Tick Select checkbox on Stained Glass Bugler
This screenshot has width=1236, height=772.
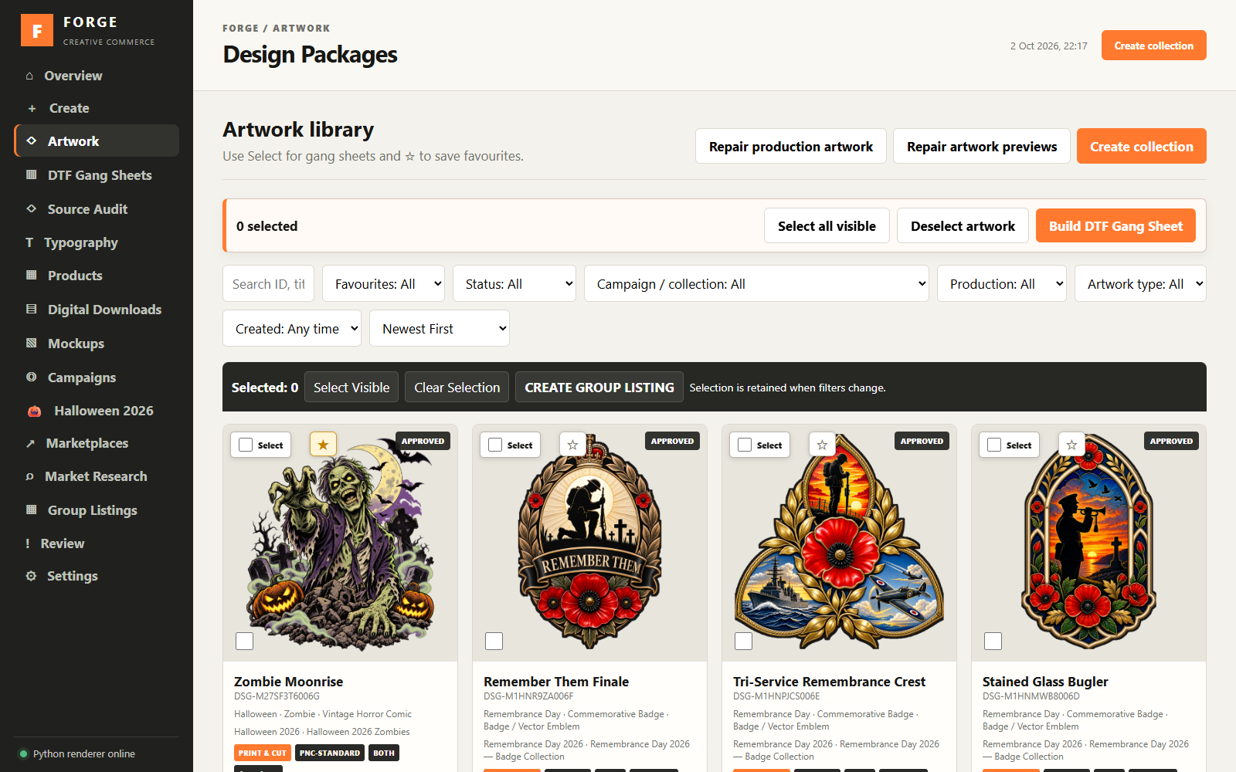pos(994,445)
